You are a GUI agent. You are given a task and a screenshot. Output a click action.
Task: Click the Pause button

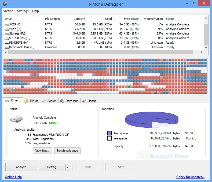pyautogui.click(x=88, y=167)
